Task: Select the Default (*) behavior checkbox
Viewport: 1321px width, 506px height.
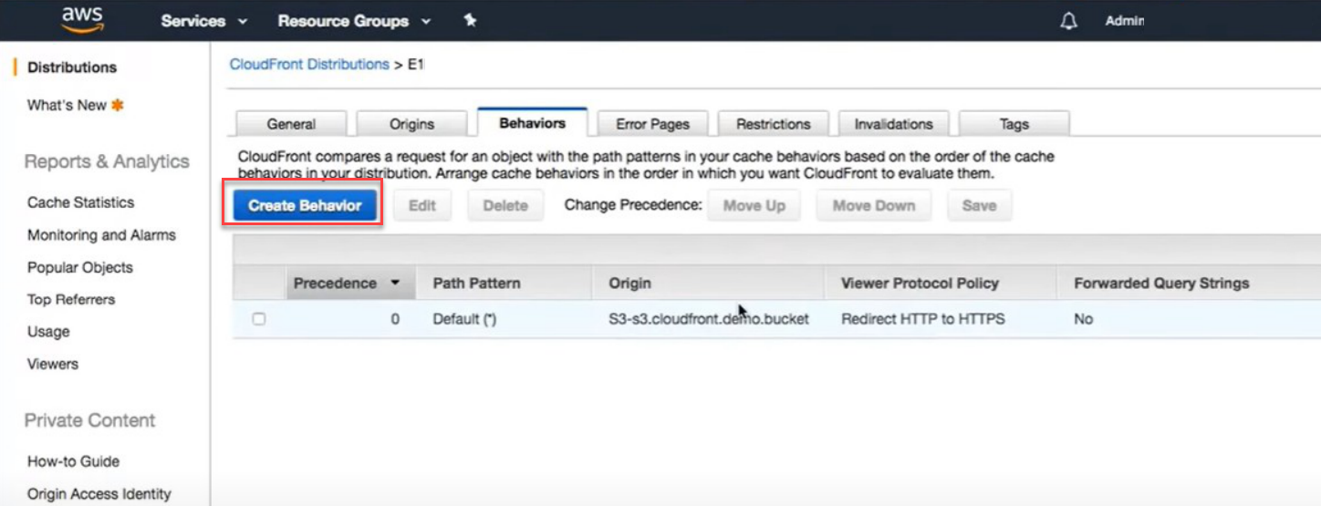Action: [x=259, y=319]
